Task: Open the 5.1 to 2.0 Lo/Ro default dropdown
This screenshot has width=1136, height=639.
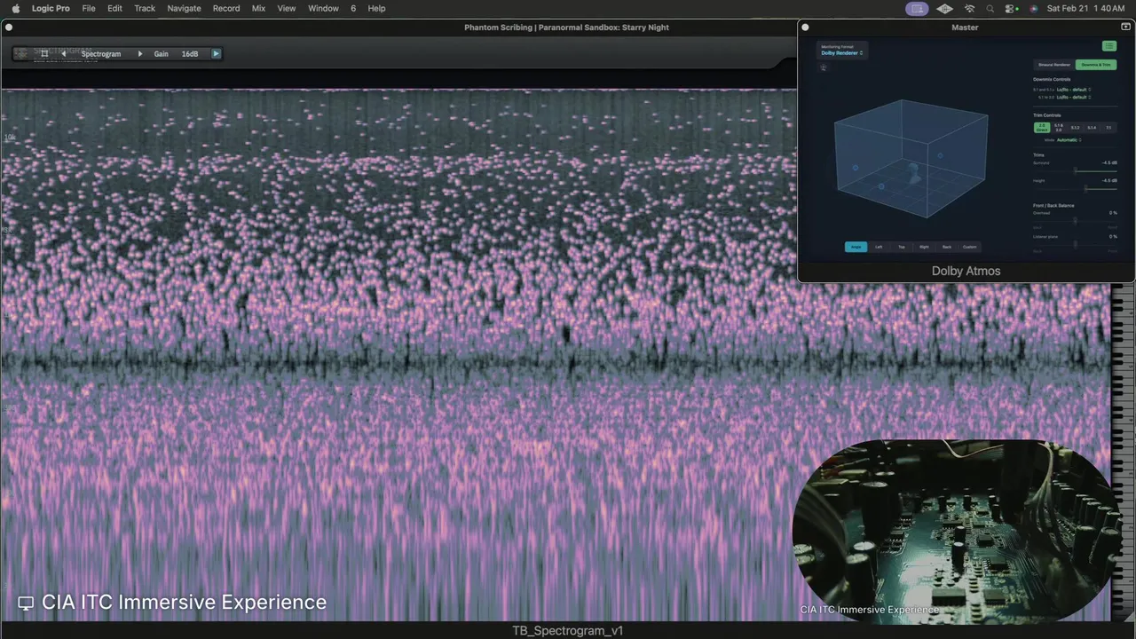Action: point(1074,97)
